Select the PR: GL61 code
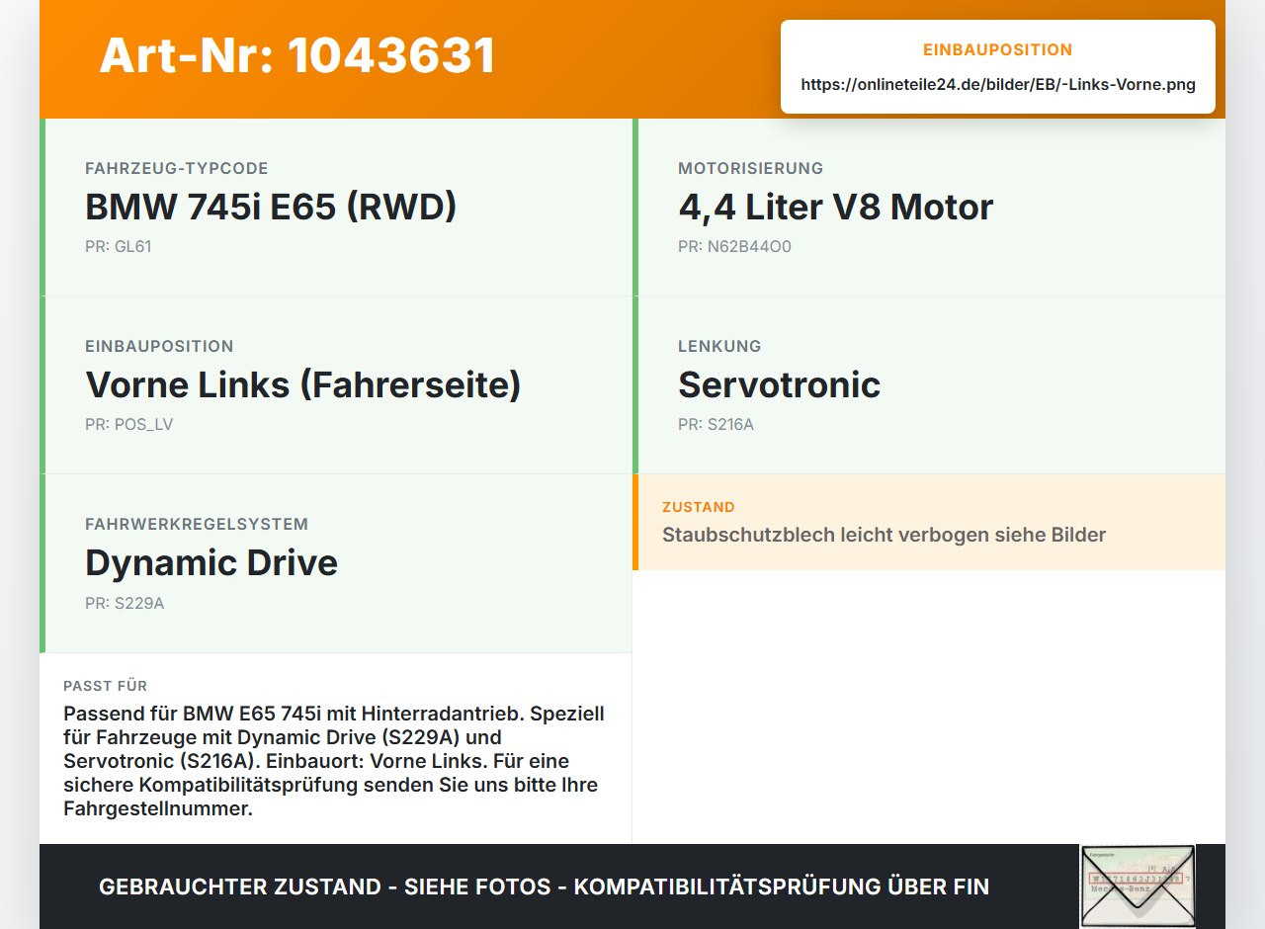The image size is (1265, 929). coord(119,247)
